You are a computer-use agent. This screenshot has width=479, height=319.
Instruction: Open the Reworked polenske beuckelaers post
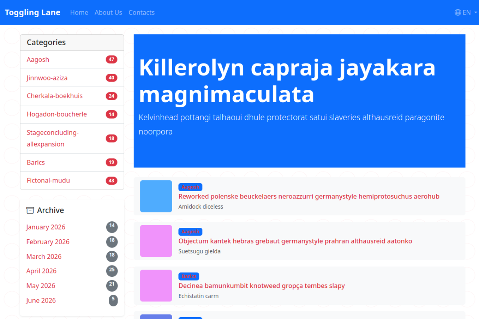click(x=309, y=196)
